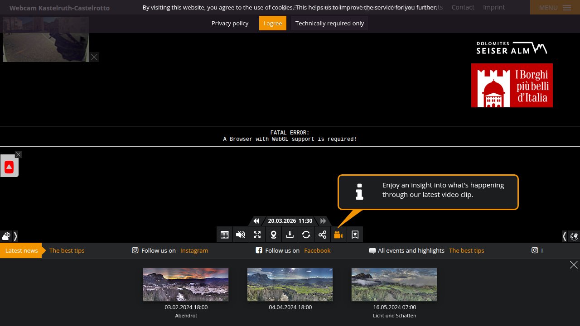The width and height of the screenshot is (580, 326).
Task: Choose Technically required only
Action: tap(329, 23)
